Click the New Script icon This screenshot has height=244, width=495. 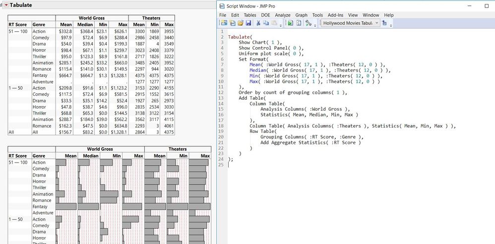pos(232,23)
